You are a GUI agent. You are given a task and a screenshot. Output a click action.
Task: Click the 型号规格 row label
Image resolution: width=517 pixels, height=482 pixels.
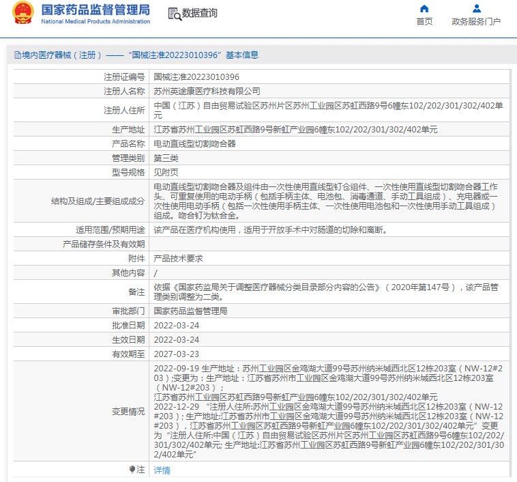128,172
